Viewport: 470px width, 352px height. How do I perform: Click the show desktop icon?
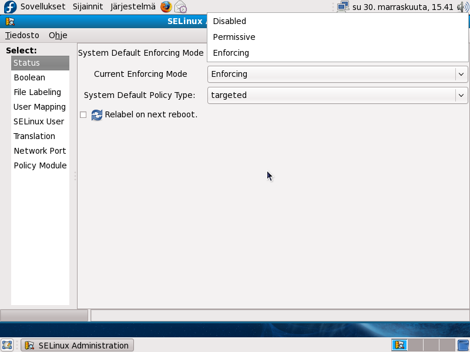(x=8, y=345)
